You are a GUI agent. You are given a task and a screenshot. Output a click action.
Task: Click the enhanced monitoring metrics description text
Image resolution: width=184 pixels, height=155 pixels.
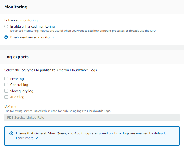point(83,31)
